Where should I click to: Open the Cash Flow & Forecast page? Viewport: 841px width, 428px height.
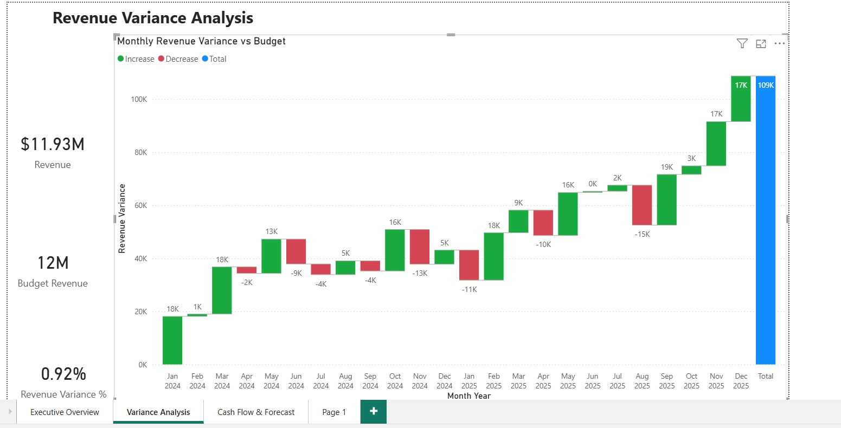(x=255, y=412)
